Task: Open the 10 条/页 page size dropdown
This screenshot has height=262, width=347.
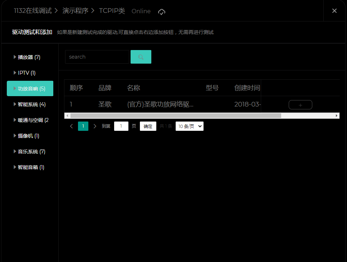Action: point(189,126)
